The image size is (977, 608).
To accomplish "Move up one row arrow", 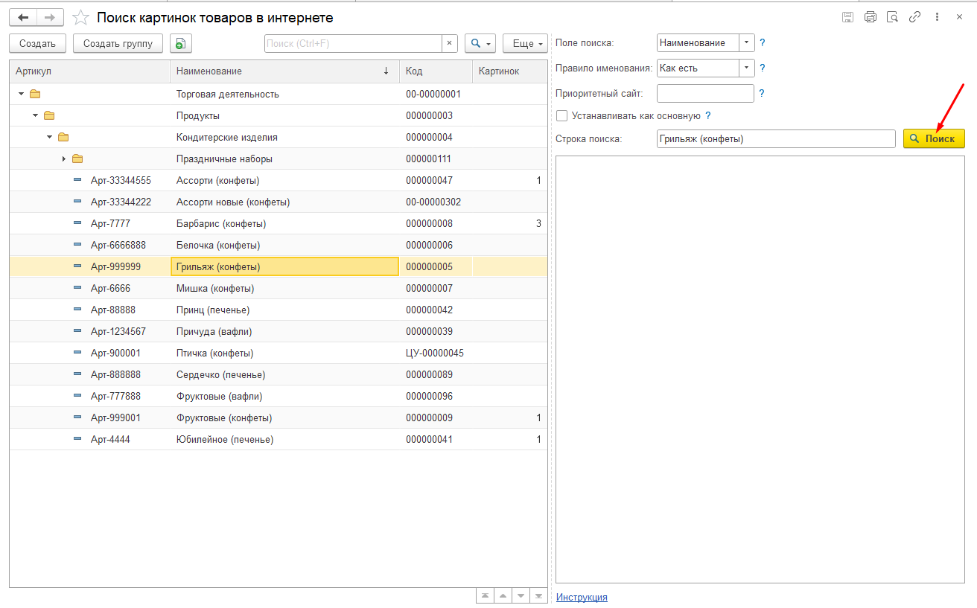I will (503, 595).
